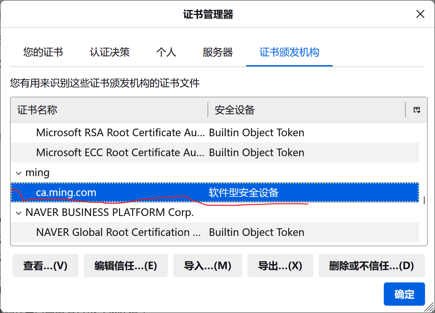This screenshot has width=435, height=313.
Task: Confirm with the blue 确定 button
Action: click(404, 294)
